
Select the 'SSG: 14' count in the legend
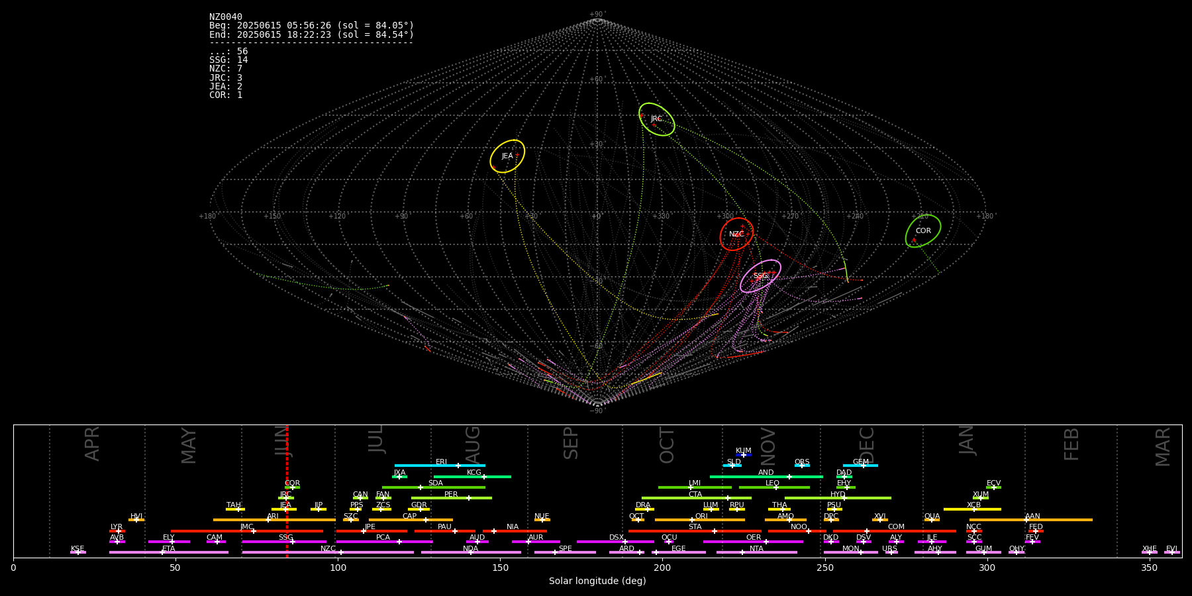pyautogui.click(x=228, y=60)
